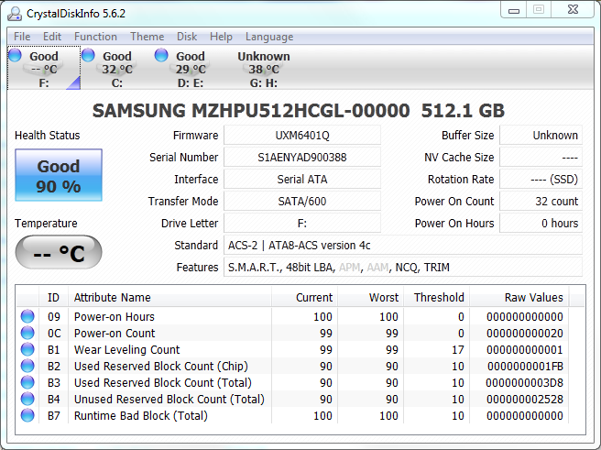Click the status orb for drive F:

point(15,56)
